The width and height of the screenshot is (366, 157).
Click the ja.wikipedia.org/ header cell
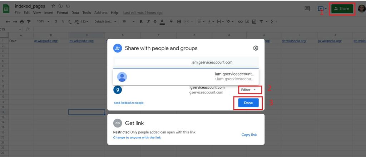pos(335,41)
